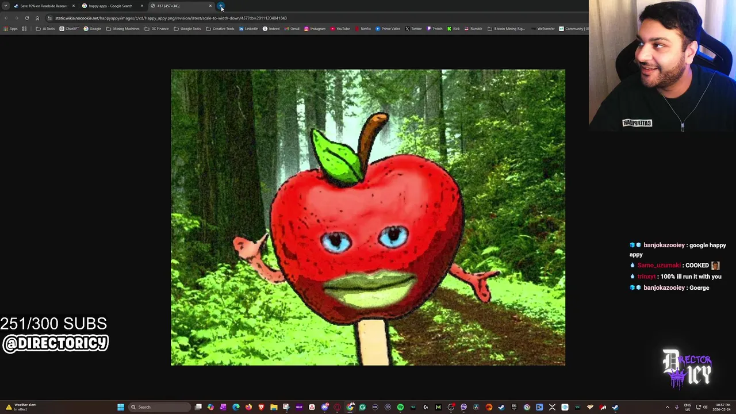This screenshot has width=736, height=414.
Task: Open the Apps bookmark shortcut
Action: pyautogui.click(x=11, y=29)
